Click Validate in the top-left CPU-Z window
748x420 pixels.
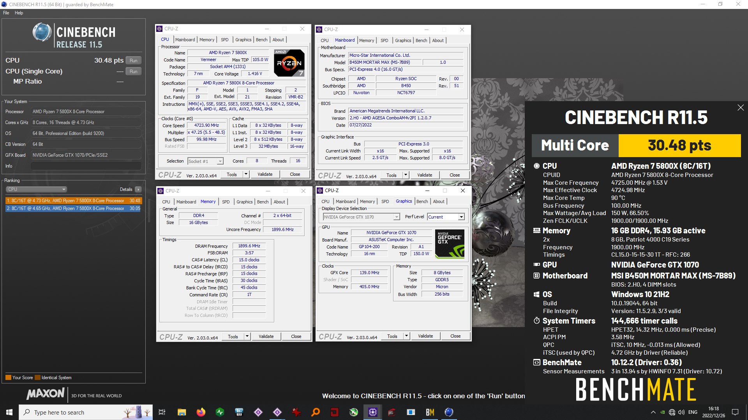coord(265,174)
